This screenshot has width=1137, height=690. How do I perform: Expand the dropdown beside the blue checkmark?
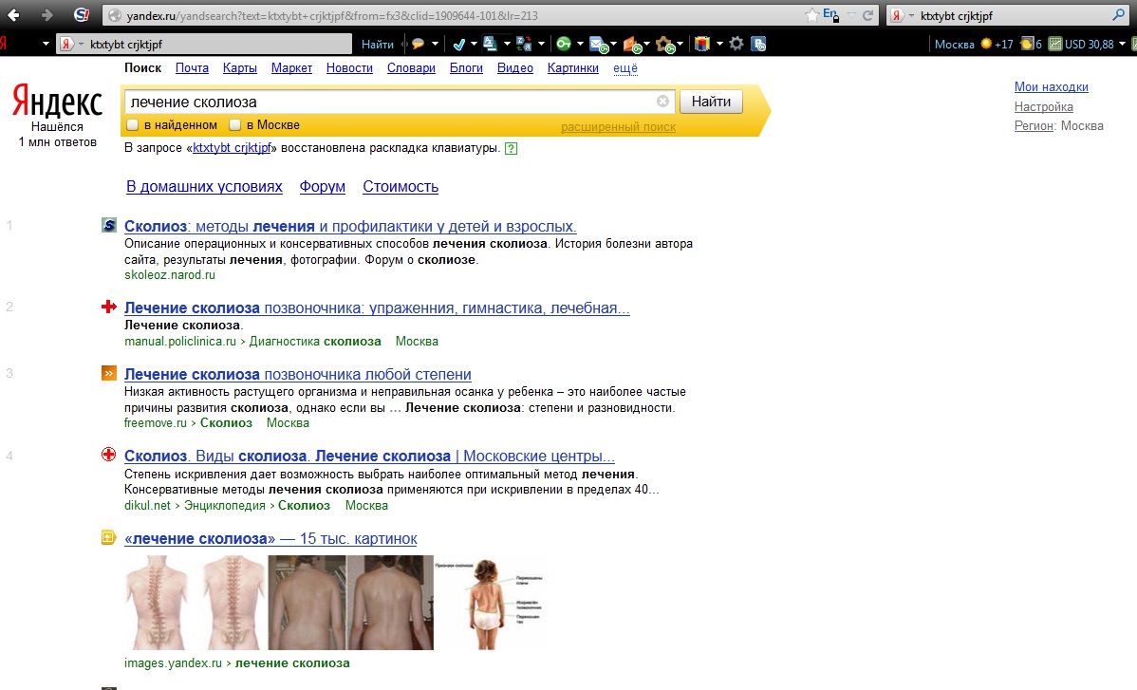(x=474, y=45)
